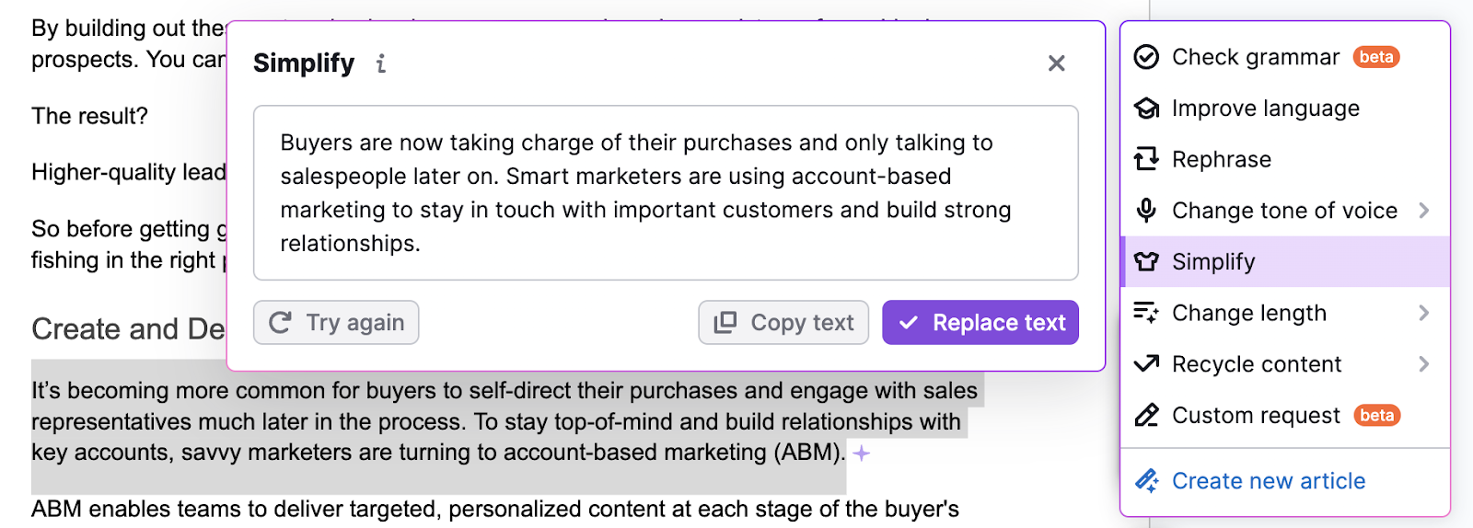Select Rephrase from the AI menu
Image resolution: width=1473 pixels, height=528 pixels.
point(1221,159)
